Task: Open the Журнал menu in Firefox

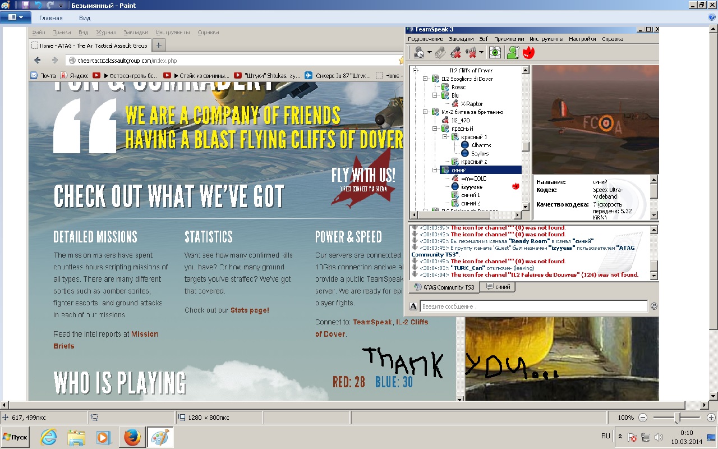Action: [106, 33]
